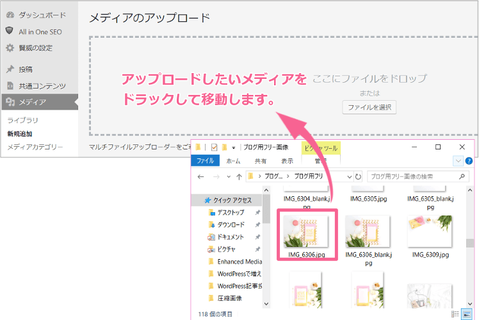
Task: Refresh the folder with the refresh icon
Action: pos(358,177)
